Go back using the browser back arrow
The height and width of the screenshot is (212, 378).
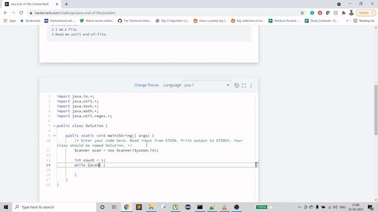point(5,13)
